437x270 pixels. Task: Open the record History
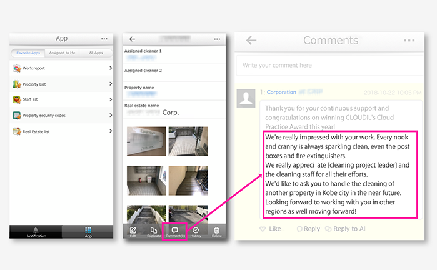coord(196,231)
